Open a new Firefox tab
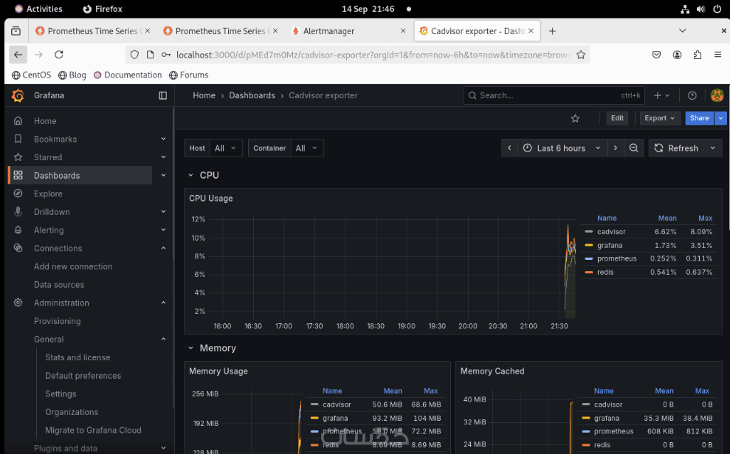Viewport: 730px width, 454px height. coord(552,31)
